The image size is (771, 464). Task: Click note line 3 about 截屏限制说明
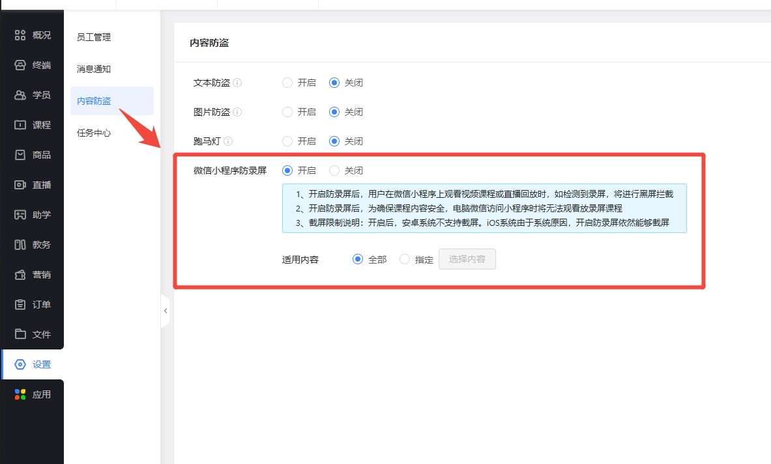click(x=482, y=223)
